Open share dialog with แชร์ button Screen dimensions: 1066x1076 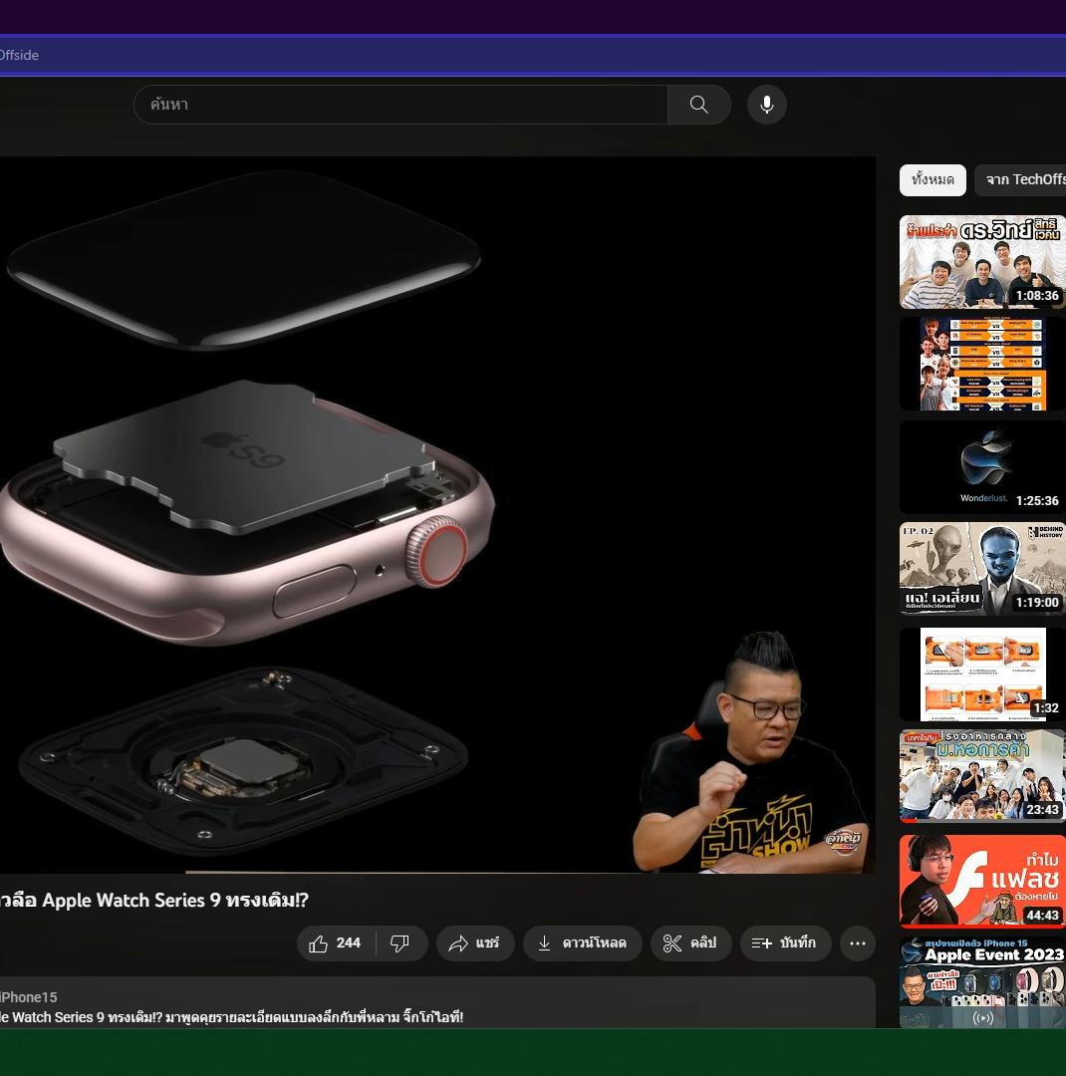pos(475,942)
